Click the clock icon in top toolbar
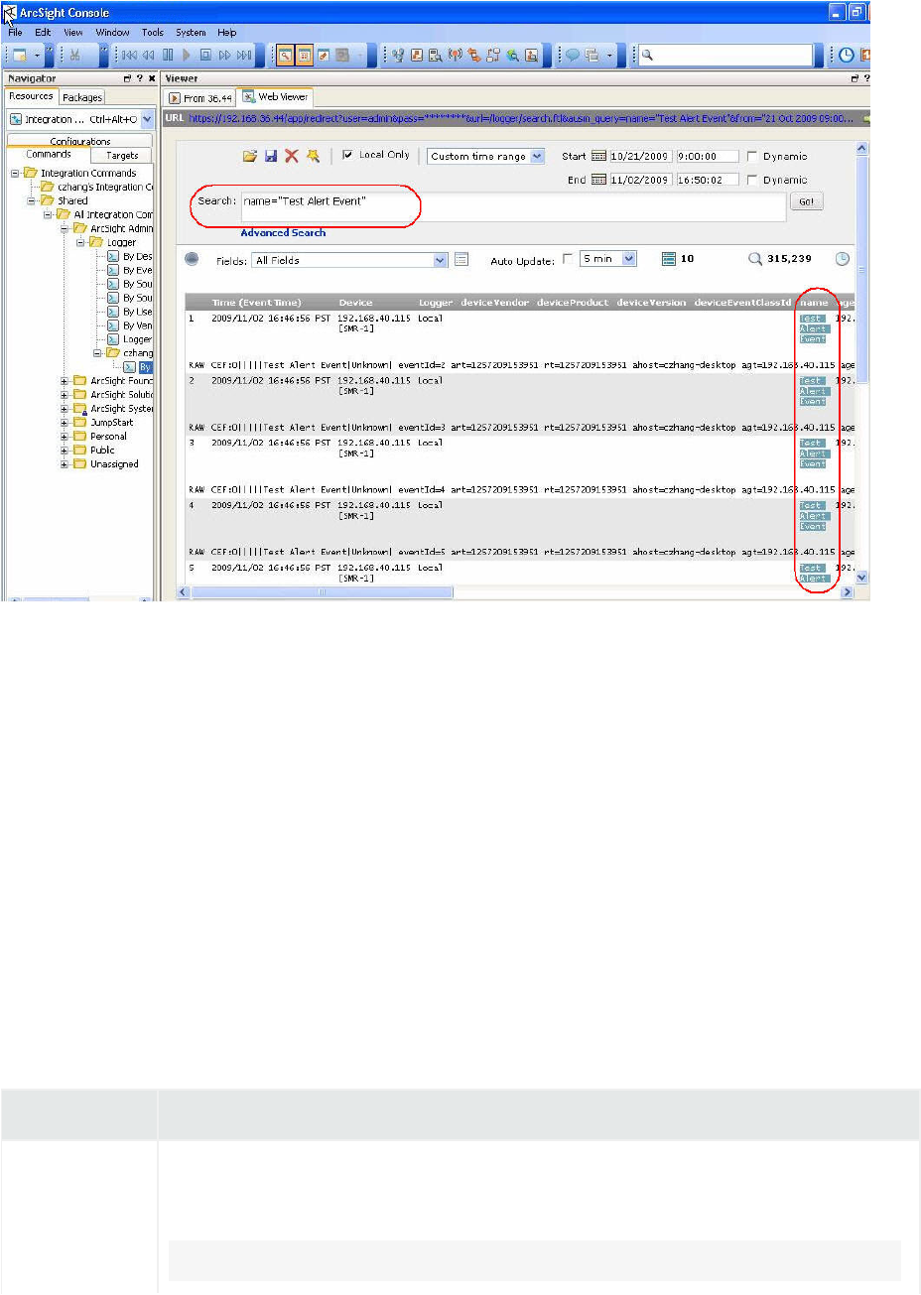This screenshot has width=921, height=1295. click(x=847, y=56)
